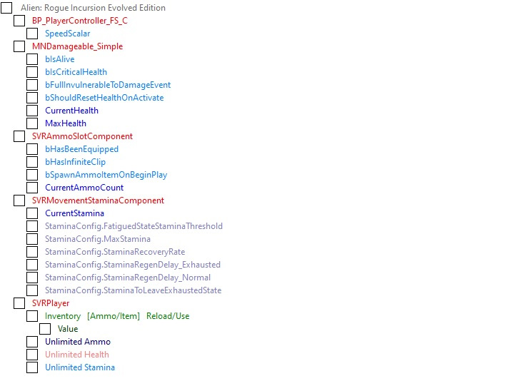The width and height of the screenshot is (514, 381).
Task: Select the SVRAmmoSlotComponent group label
Action: [82, 136]
